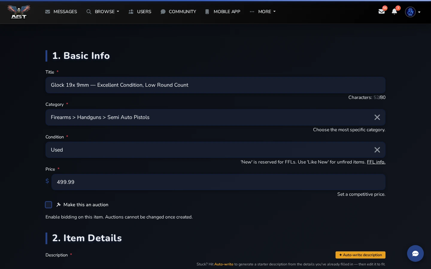Click the Auto-write description button
The width and height of the screenshot is (431, 269).
click(x=360, y=255)
